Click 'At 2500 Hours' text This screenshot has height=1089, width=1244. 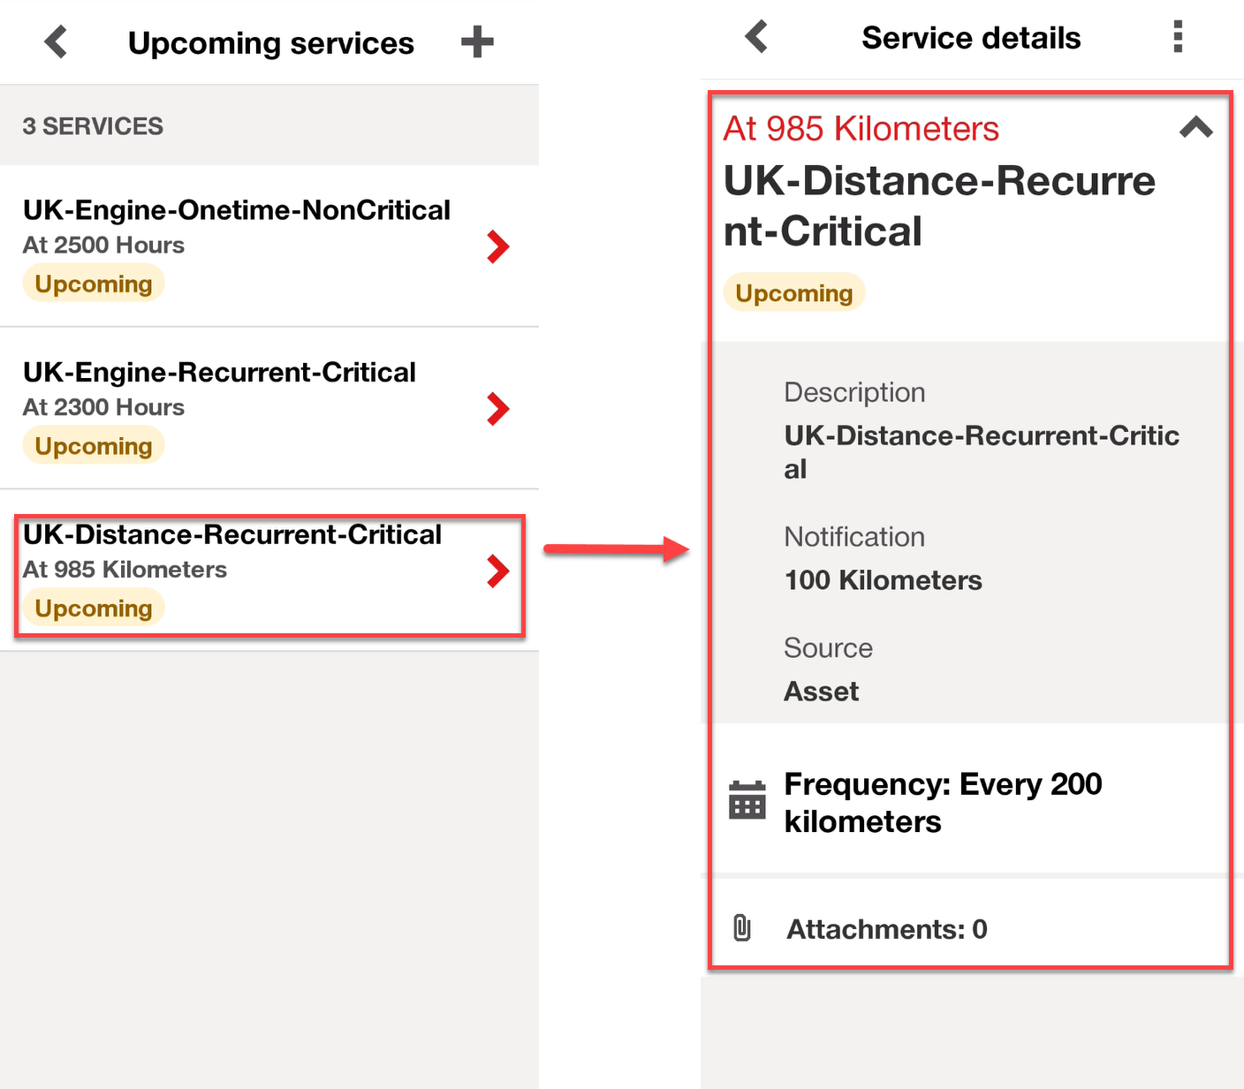(x=103, y=246)
